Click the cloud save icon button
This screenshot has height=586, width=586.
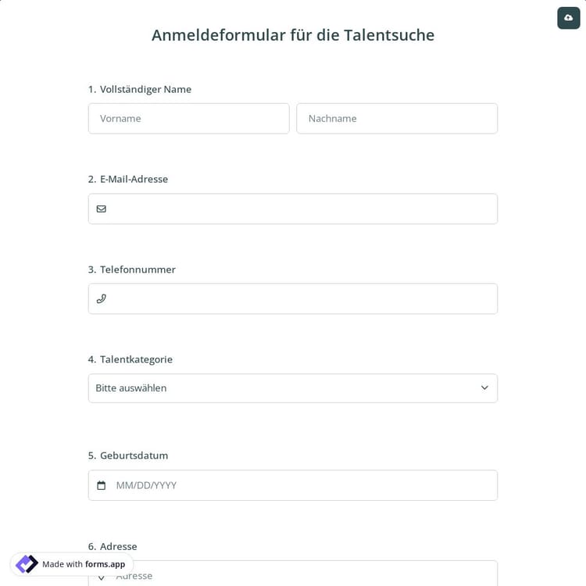(568, 18)
